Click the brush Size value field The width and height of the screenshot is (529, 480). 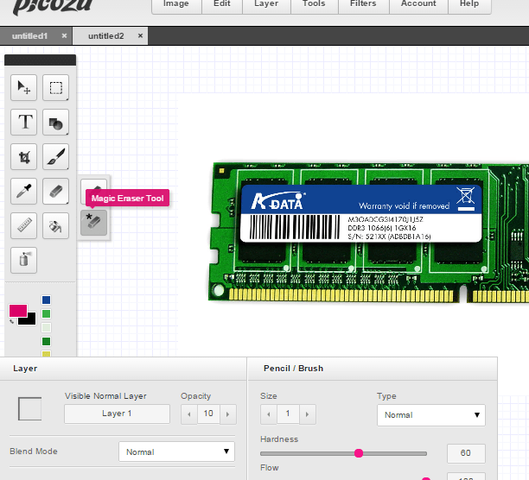pos(288,414)
